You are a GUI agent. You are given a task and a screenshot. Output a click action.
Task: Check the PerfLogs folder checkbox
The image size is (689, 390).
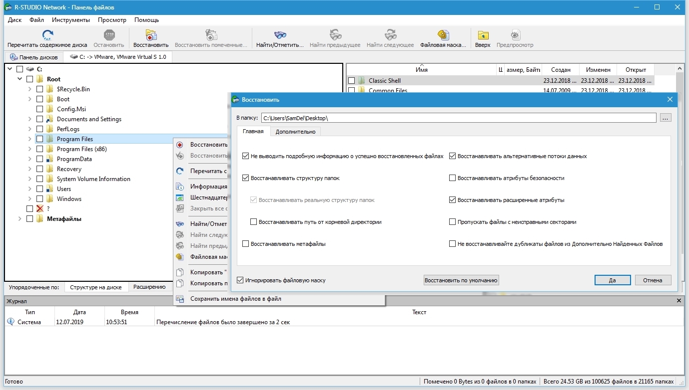40,129
